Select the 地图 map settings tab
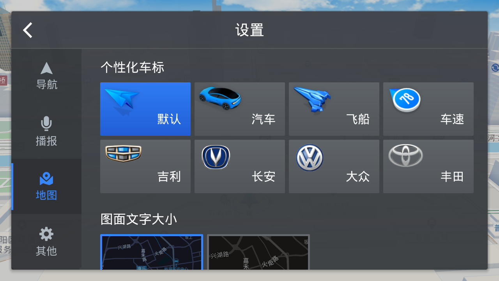Screen dimensions: 499x281 point(46,186)
